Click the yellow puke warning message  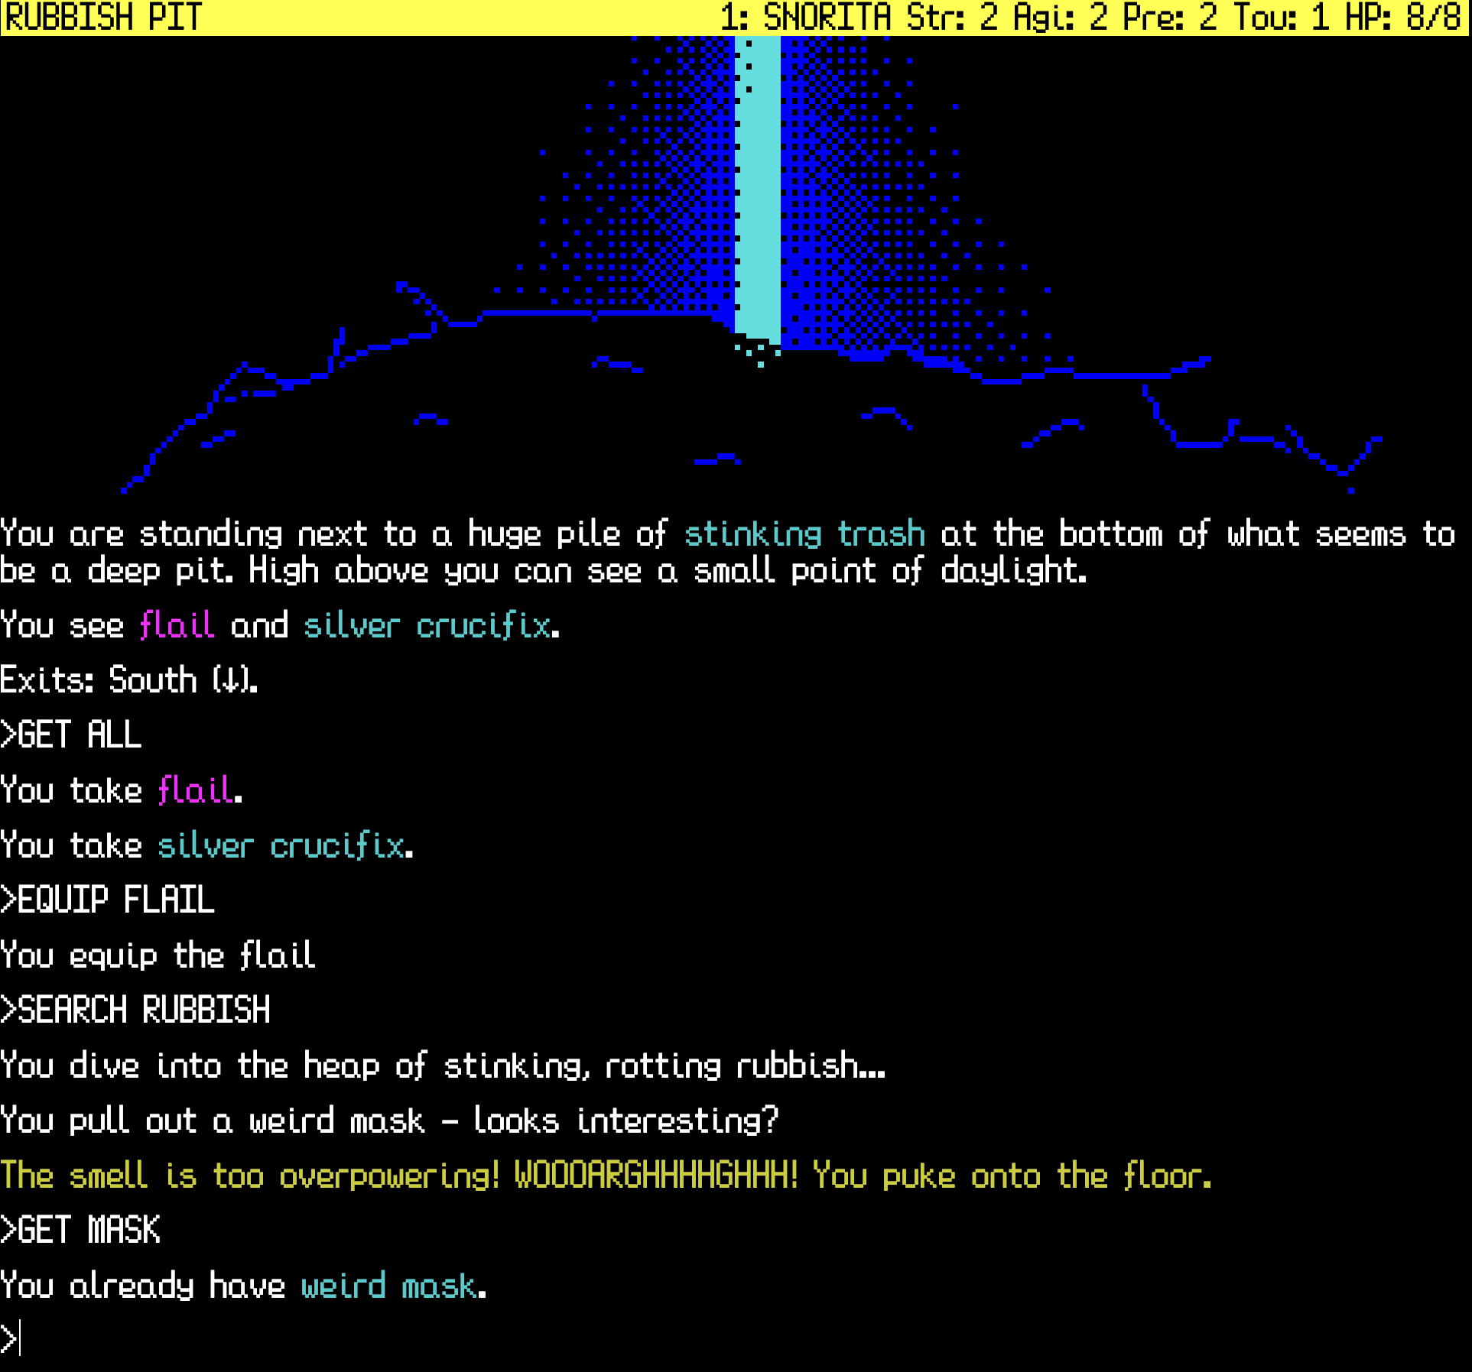[606, 1176]
